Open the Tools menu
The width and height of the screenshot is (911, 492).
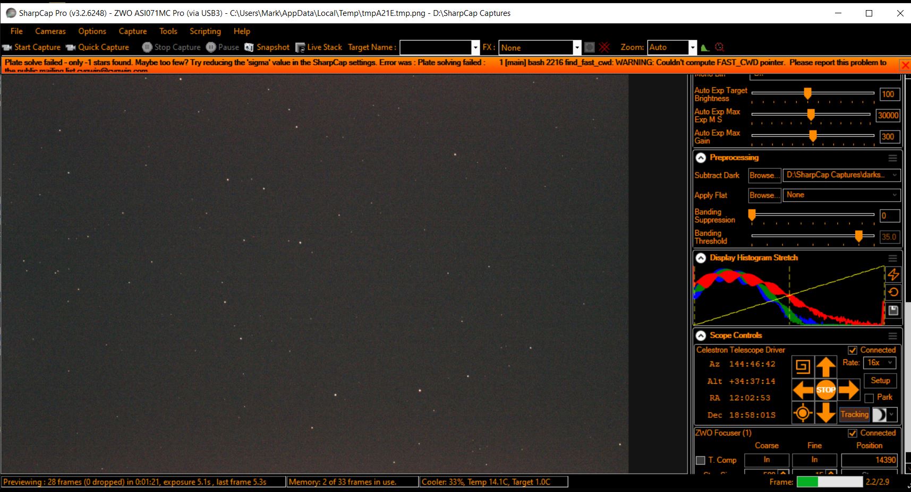tap(168, 31)
